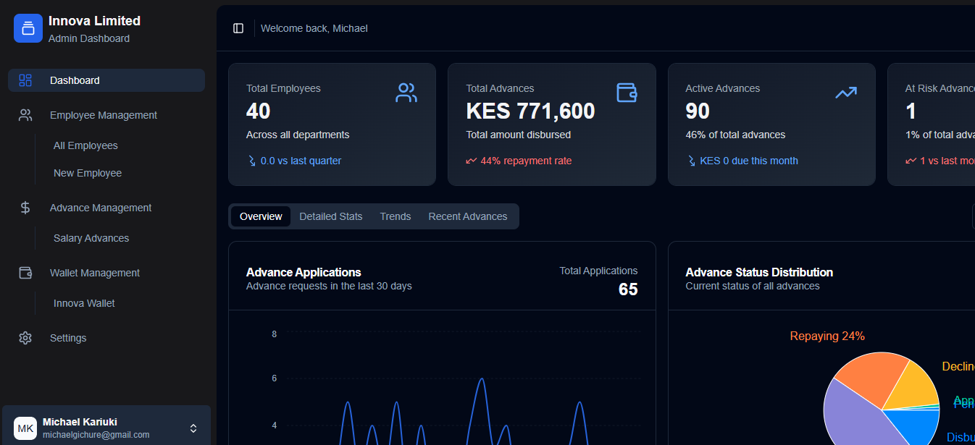Open Settings from the sidebar
The width and height of the screenshot is (975, 445).
(x=106, y=338)
